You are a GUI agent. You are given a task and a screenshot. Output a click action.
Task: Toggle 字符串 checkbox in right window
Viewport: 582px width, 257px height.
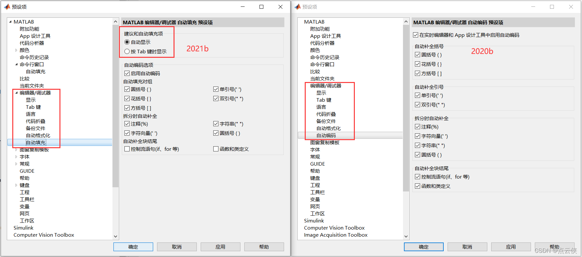click(x=418, y=146)
